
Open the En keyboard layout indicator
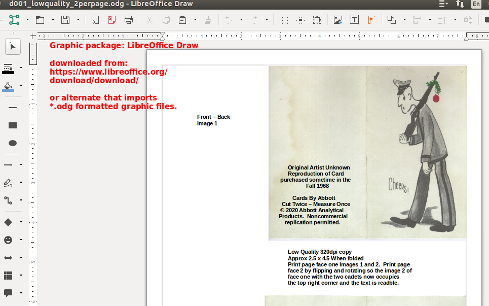tap(476, 4)
